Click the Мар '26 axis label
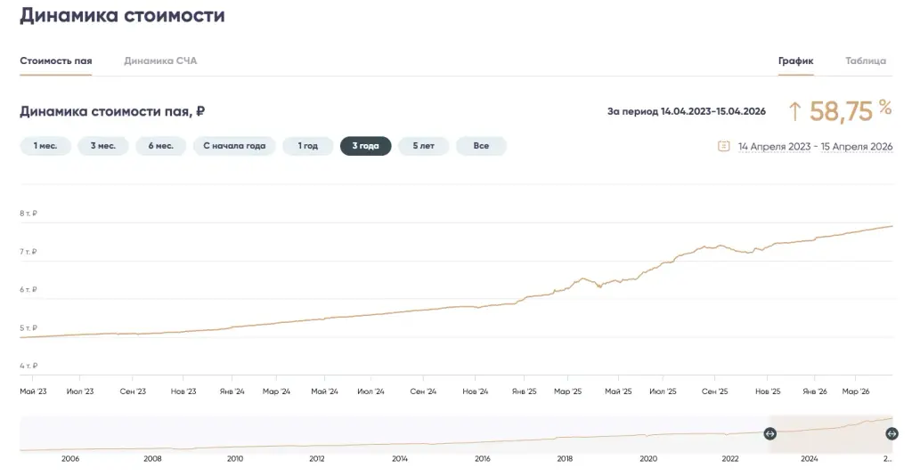This screenshot has width=912, height=476. coord(856,391)
